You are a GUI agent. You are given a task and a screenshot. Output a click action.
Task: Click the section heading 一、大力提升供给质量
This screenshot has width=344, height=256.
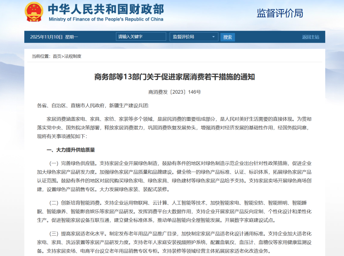(x=71, y=150)
